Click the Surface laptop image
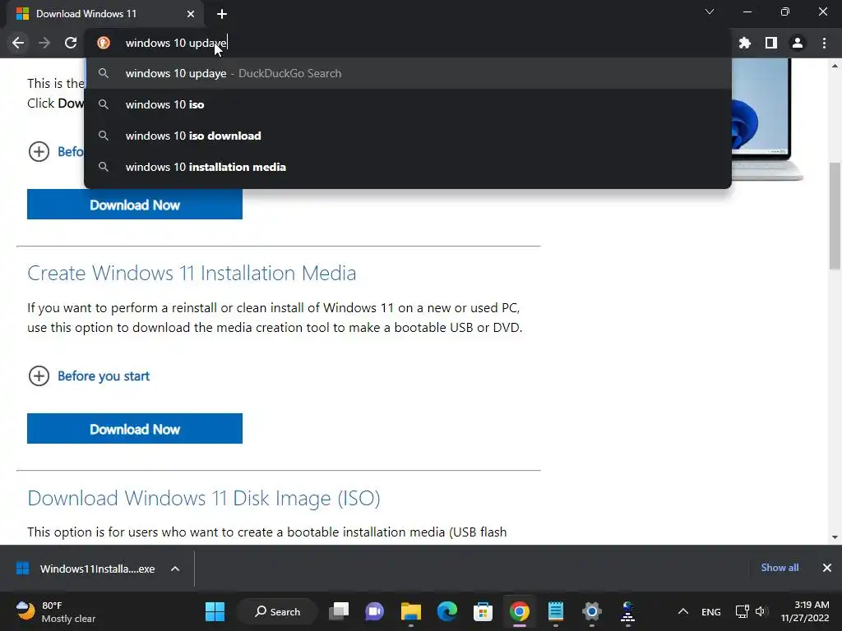The image size is (842, 631). (x=767, y=119)
